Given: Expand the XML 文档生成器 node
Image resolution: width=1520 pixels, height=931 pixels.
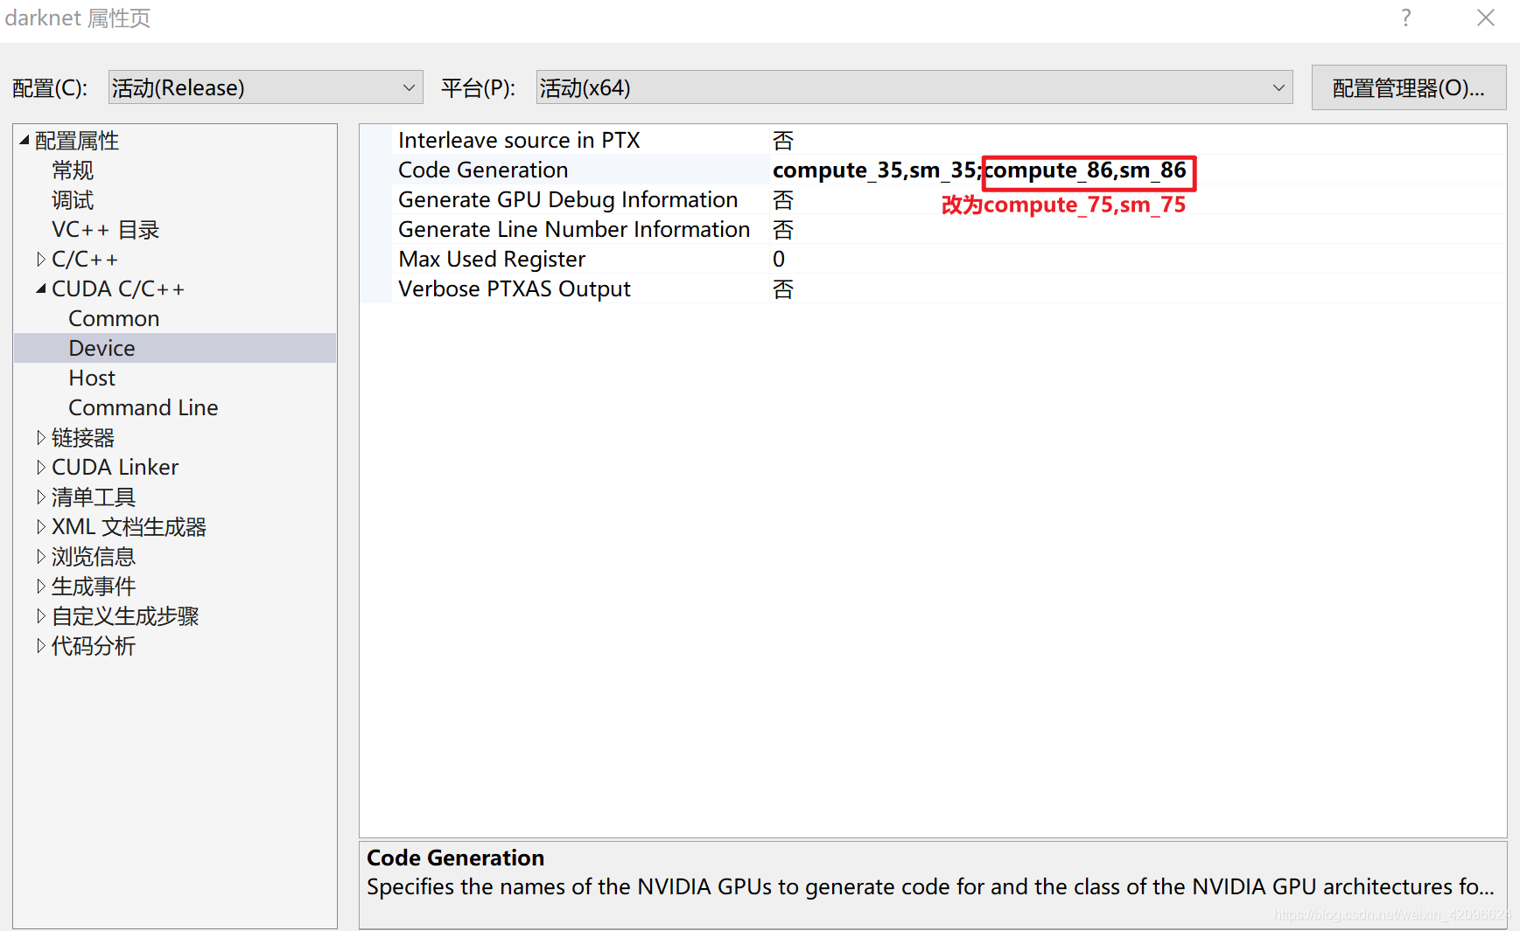Looking at the screenshot, I should (41, 526).
